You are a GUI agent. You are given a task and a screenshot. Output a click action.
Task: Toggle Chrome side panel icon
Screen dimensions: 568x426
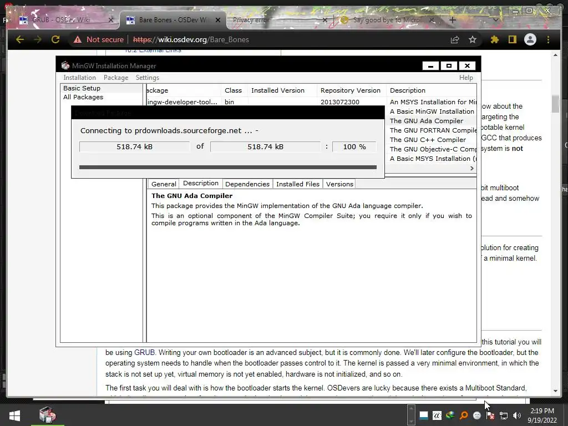(512, 39)
